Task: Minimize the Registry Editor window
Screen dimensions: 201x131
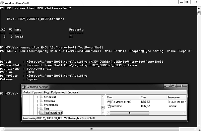Action: (167, 86)
